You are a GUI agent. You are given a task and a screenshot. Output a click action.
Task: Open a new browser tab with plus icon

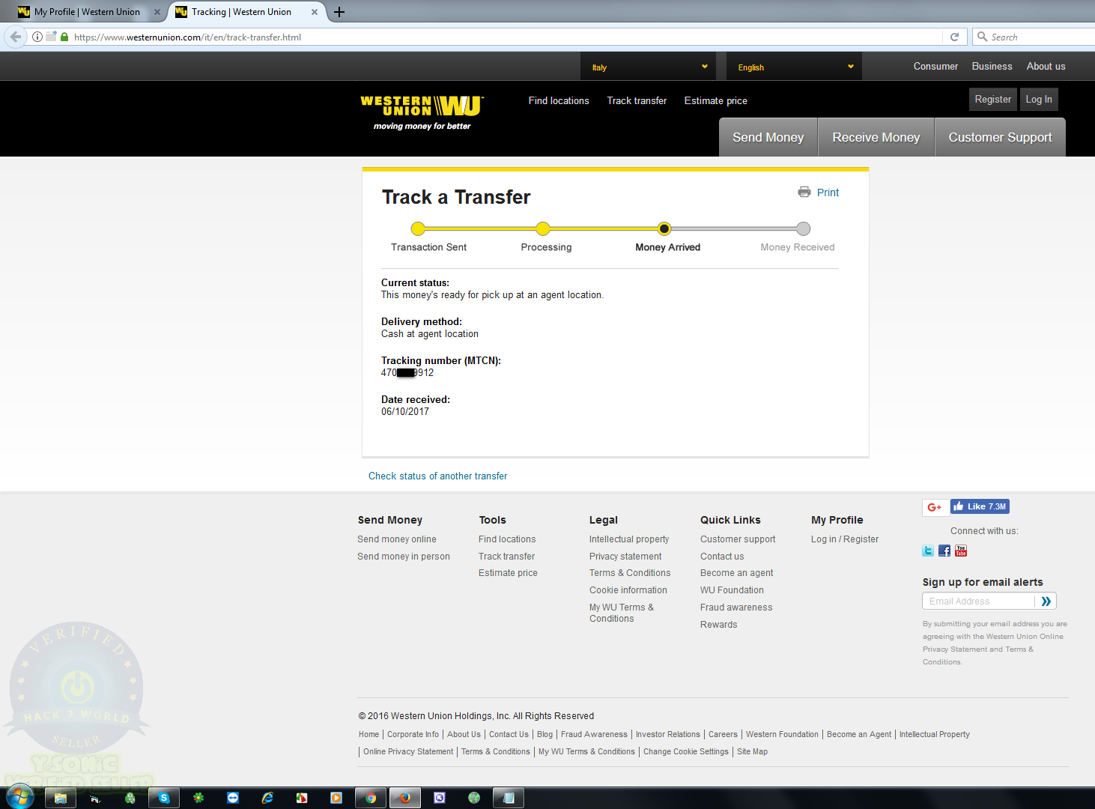[x=339, y=12]
